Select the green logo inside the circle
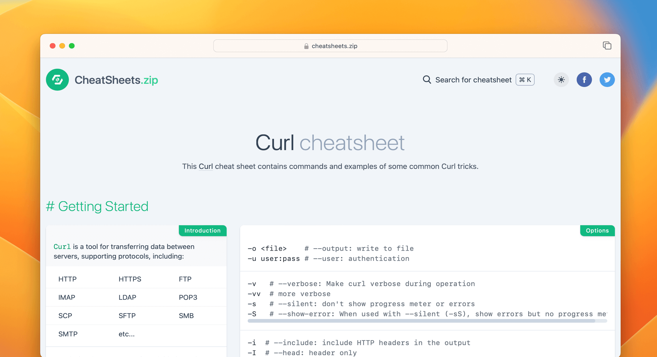The image size is (657, 357). [x=57, y=80]
